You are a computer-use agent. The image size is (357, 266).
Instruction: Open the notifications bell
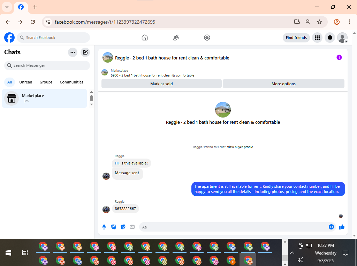[330, 38]
